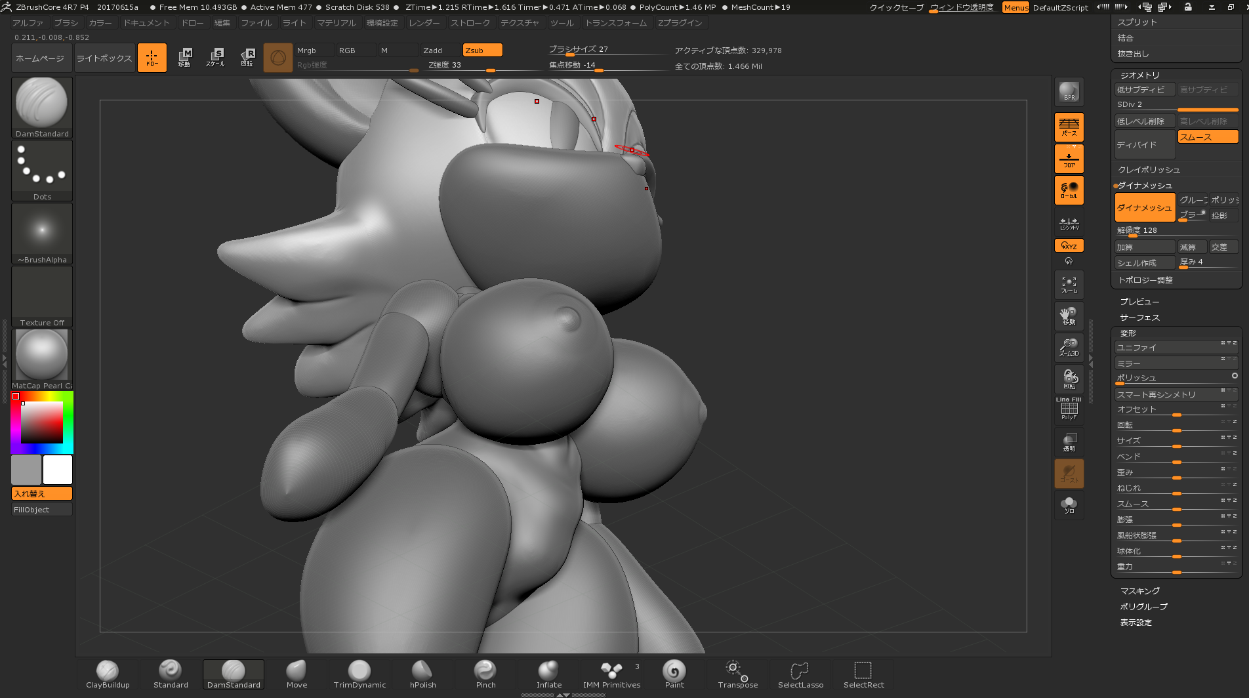This screenshot has height=698, width=1249.
Task: Click the BPR render icon
Action: [x=1069, y=92]
